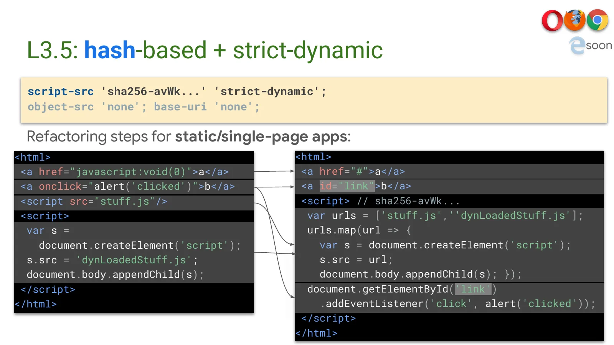Click the closing </html> tag in right block
Viewport: 614px width, 345px height.
[x=317, y=333]
